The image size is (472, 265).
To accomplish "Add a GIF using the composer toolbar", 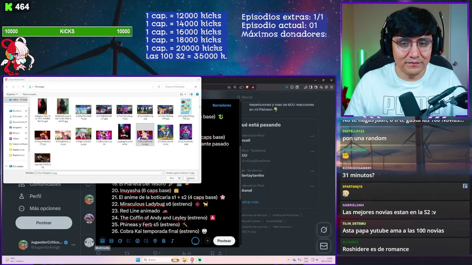I will 111,241.
